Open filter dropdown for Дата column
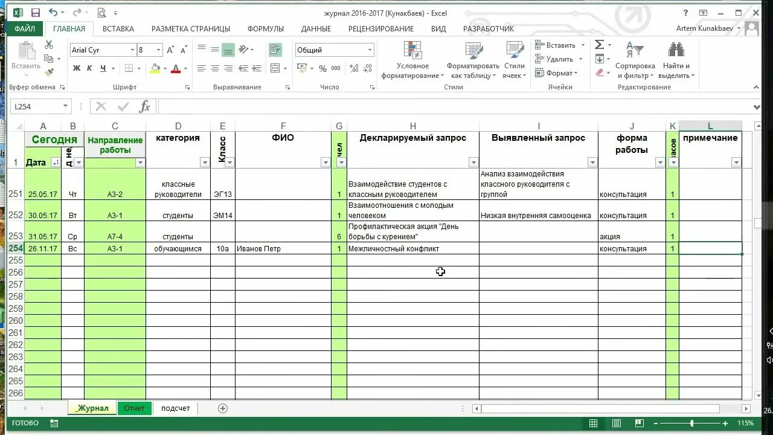This screenshot has width=773, height=435. (x=56, y=163)
